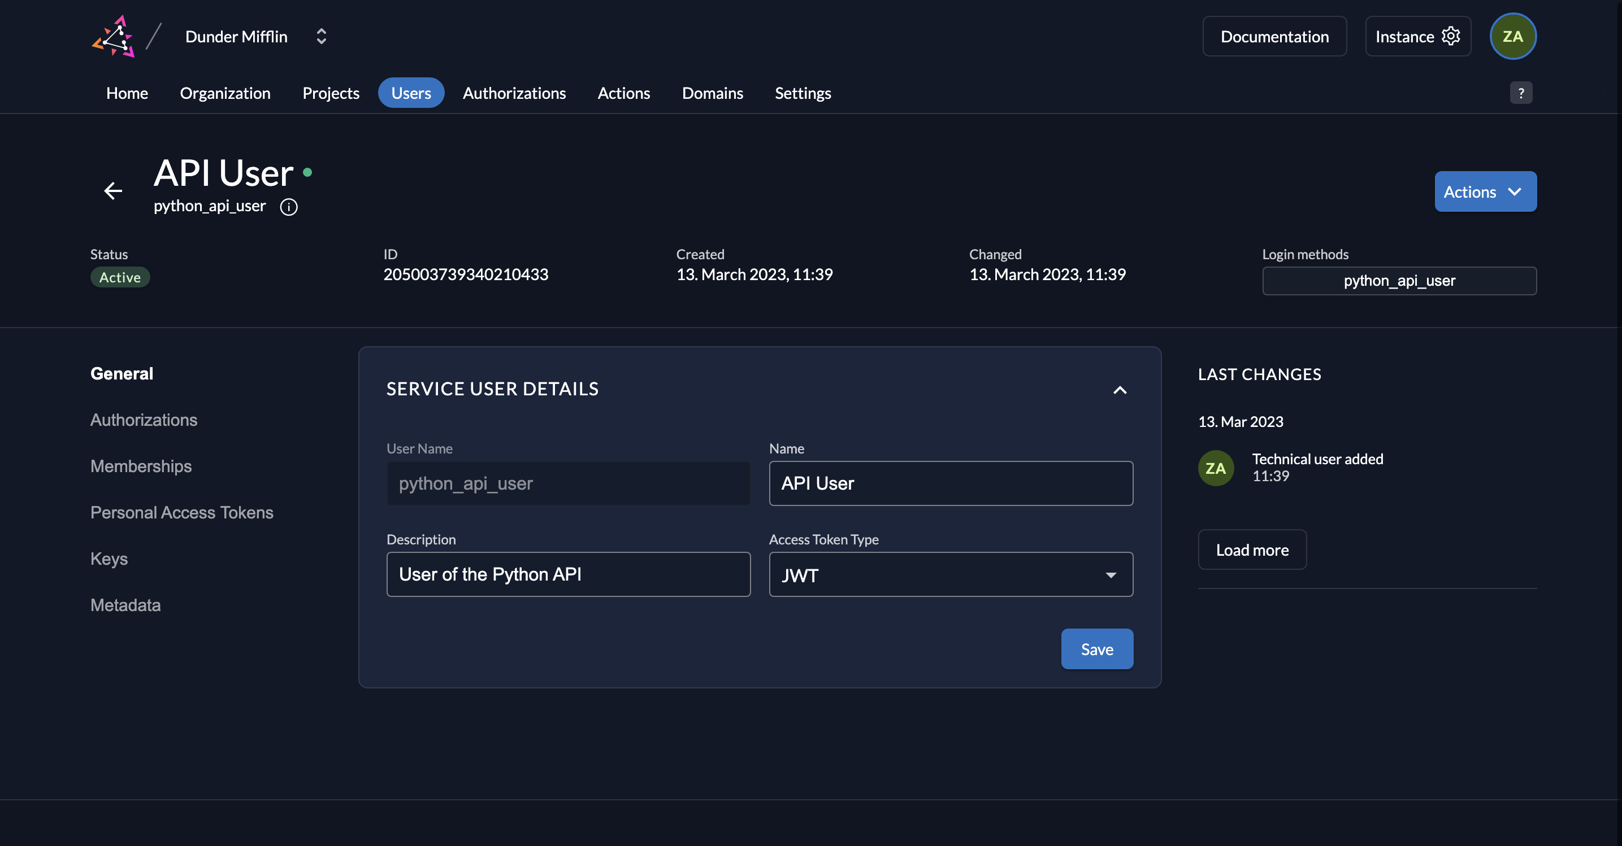Click the ZA profile avatar top right

(x=1513, y=36)
